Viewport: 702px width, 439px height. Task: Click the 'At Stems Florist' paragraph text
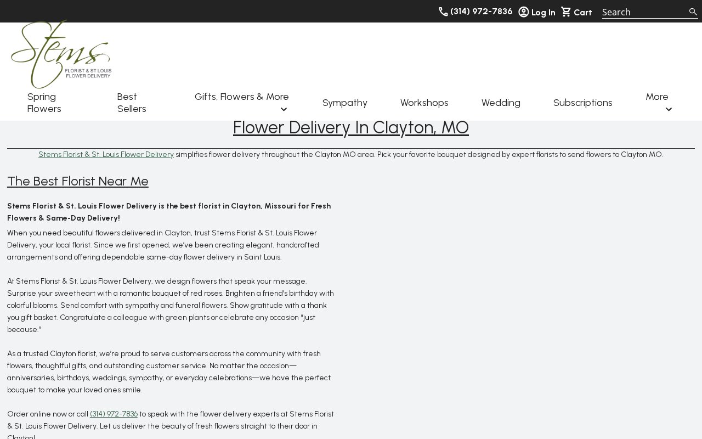coord(171,305)
